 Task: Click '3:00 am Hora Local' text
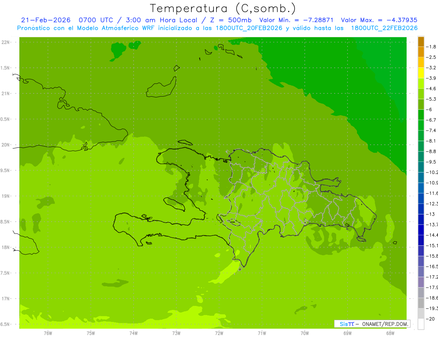pyautogui.click(x=162, y=20)
